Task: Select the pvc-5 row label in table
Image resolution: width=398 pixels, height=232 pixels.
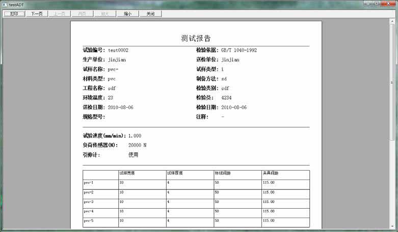Action: tap(88, 221)
